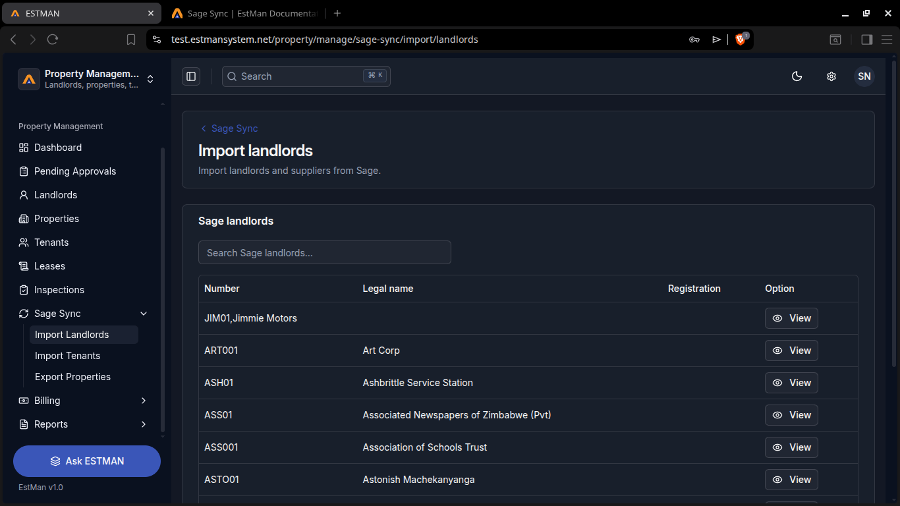This screenshot has width=900, height=506.
Task: Open the browser hamburger menu
Action: tap(887, 40)
